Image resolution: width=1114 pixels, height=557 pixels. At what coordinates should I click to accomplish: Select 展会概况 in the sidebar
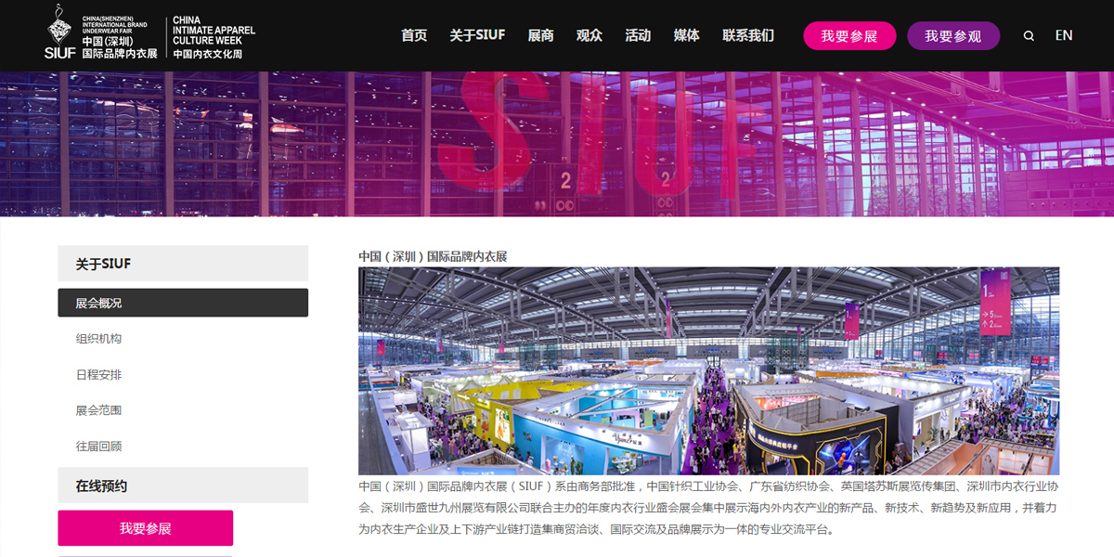183,303
